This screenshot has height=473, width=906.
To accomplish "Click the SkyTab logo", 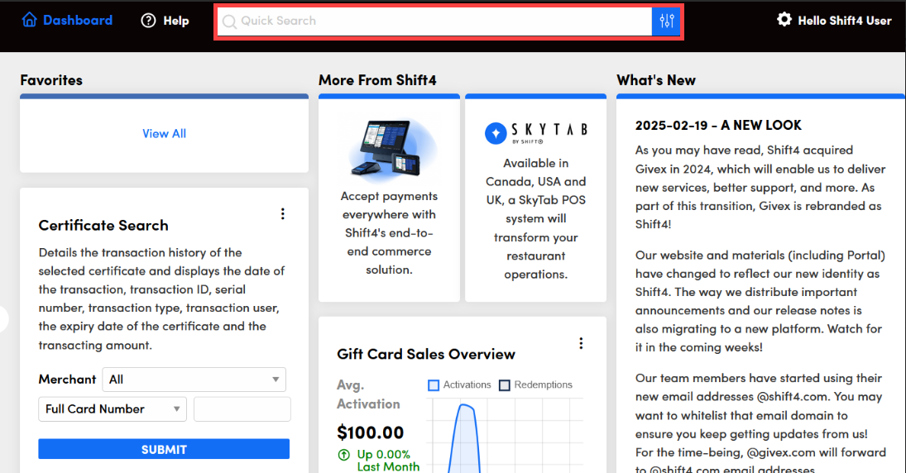I will 535,133.
